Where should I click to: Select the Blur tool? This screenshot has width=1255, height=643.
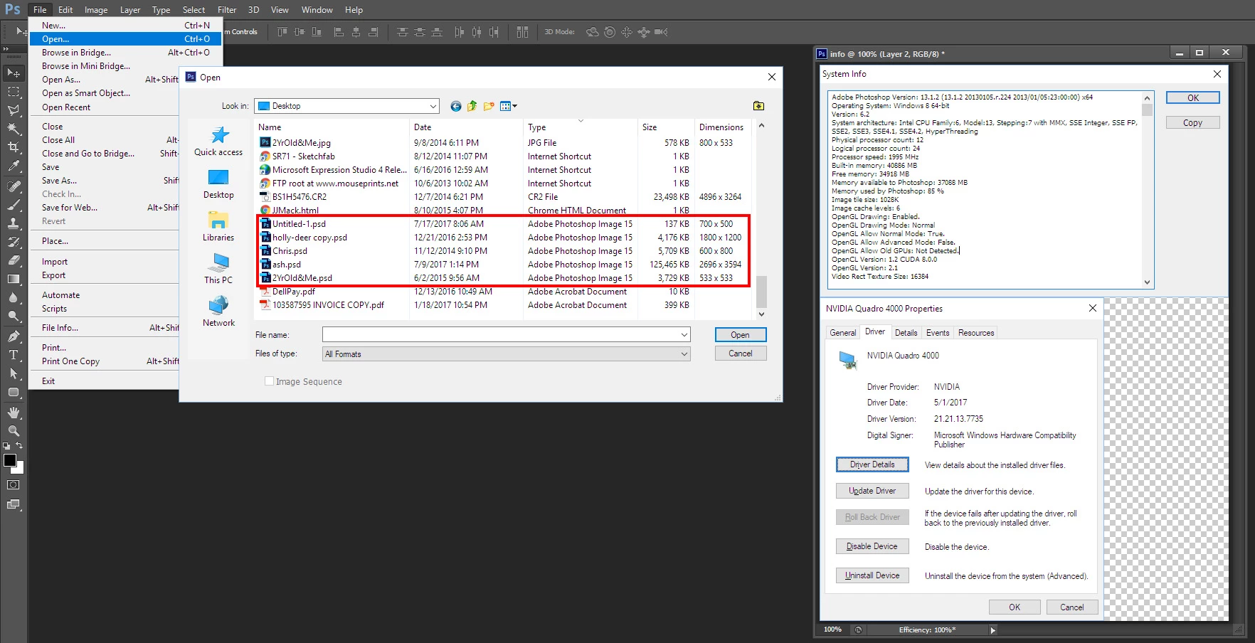point(14,297)
